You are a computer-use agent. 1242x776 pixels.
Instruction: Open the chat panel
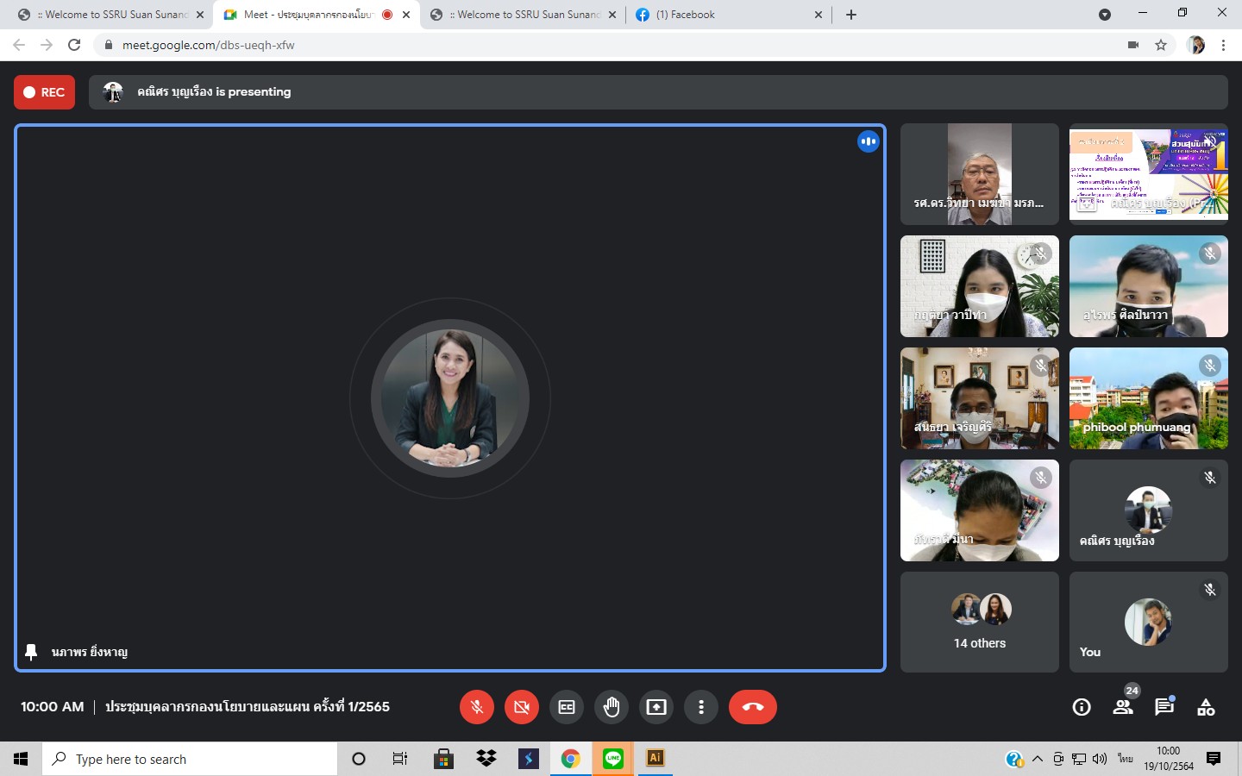pos(1164,707)
